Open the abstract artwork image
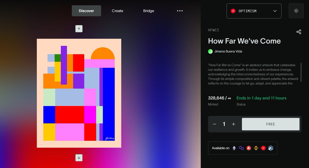309x168 pixels. (x=79, y=93)
